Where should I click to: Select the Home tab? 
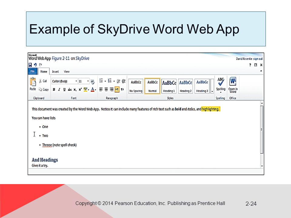point(44,71)
